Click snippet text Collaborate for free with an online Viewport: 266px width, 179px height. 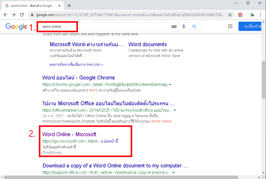coord(156,50)
